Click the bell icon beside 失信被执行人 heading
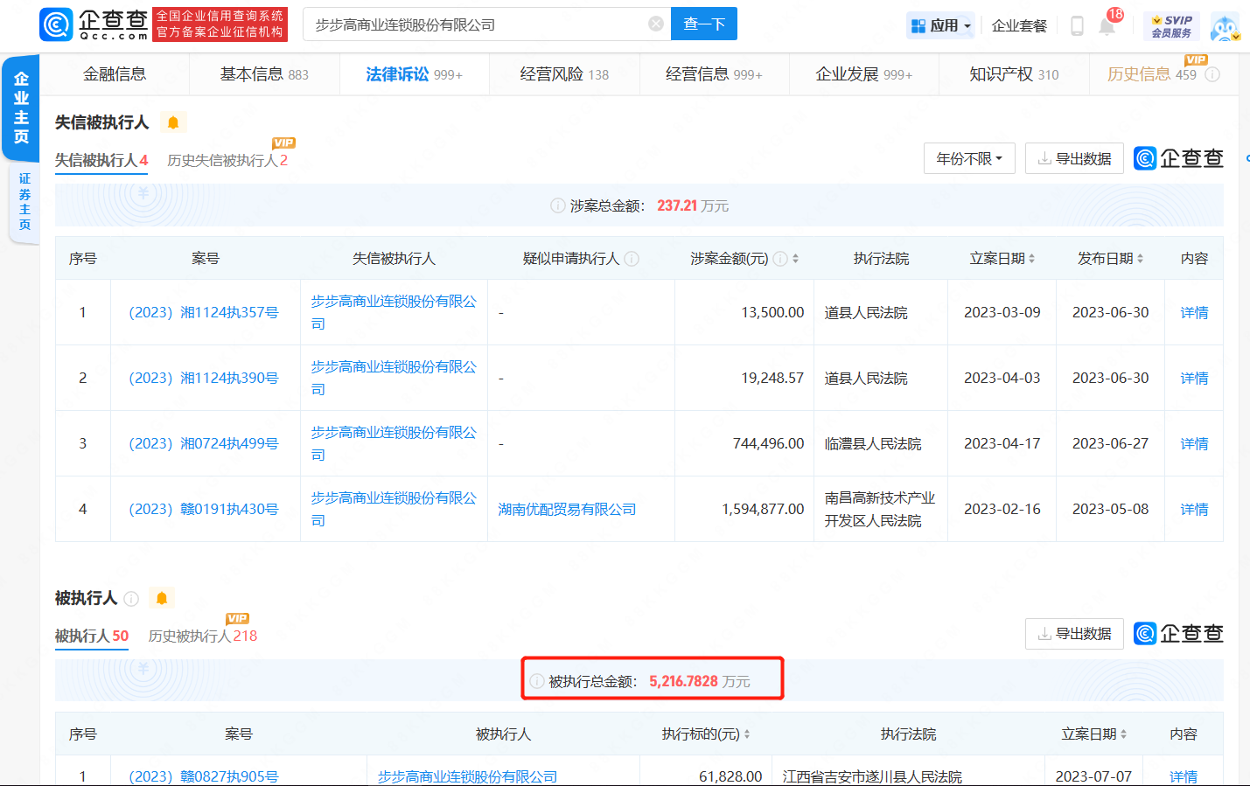This screenshot has width=1250, height=786. pyautogui.click(x=173, y=122)
